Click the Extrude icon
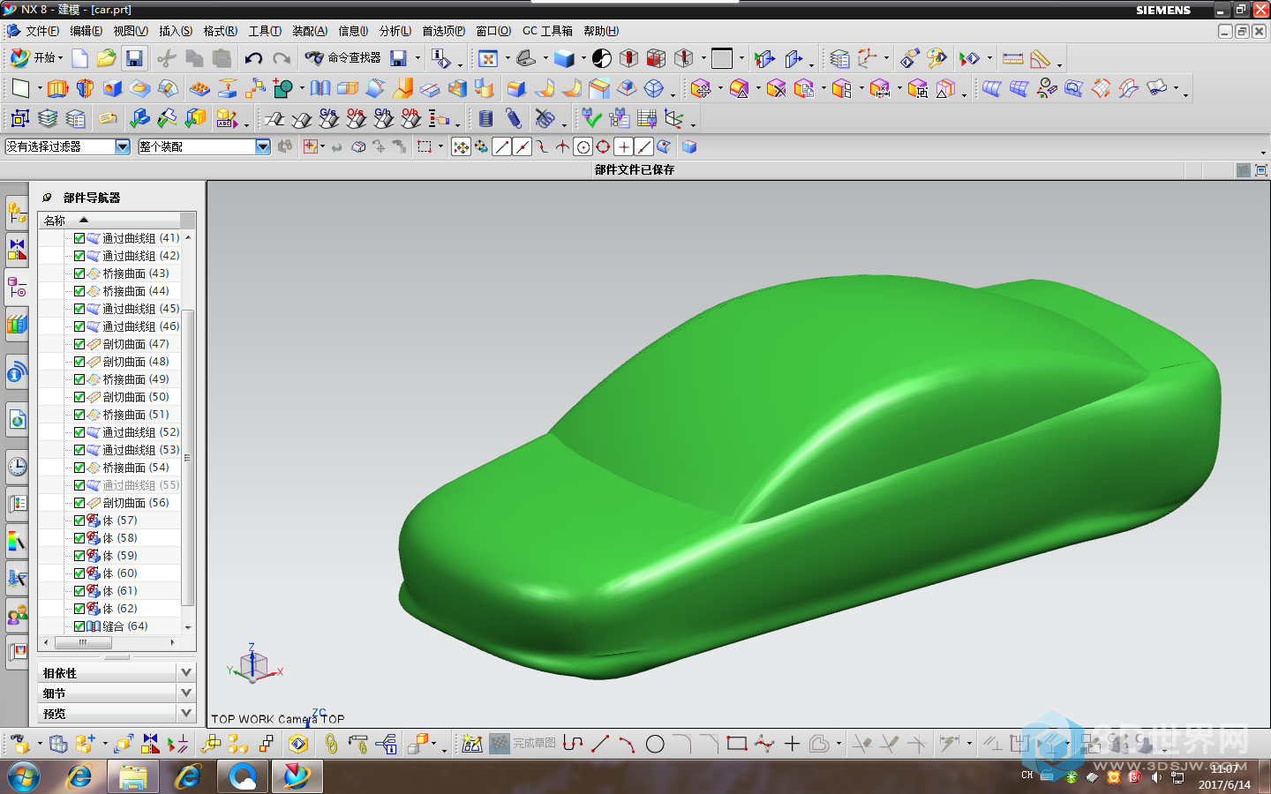The image size is (1271, 794). pos(57,88)
